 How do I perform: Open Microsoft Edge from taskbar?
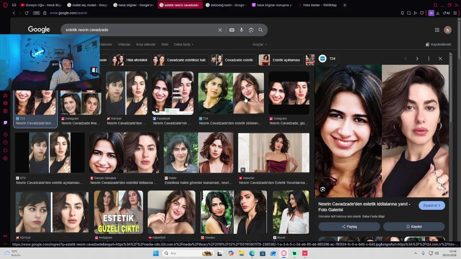click(252, 253)
